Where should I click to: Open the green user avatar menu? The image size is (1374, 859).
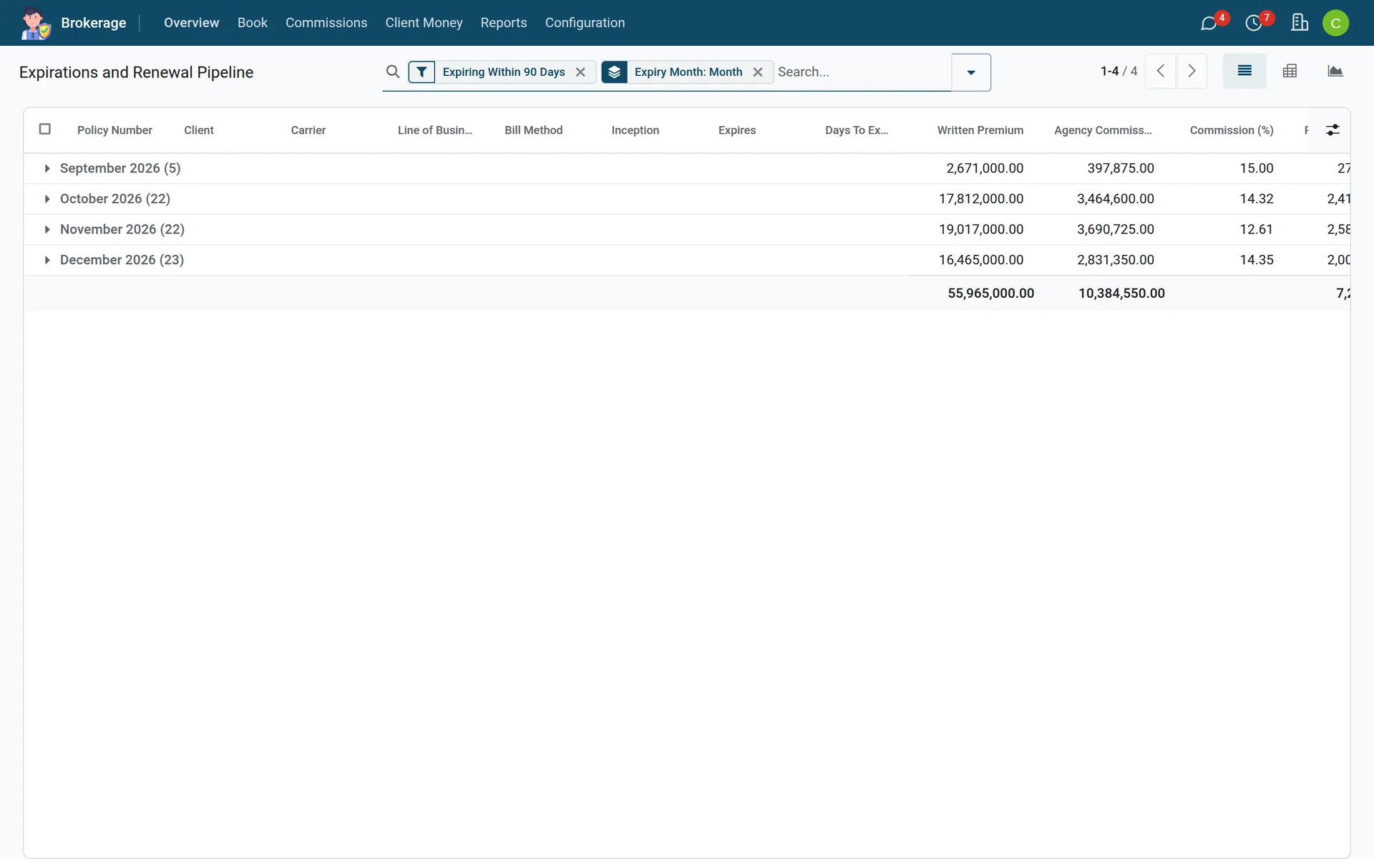(1335, 23)
